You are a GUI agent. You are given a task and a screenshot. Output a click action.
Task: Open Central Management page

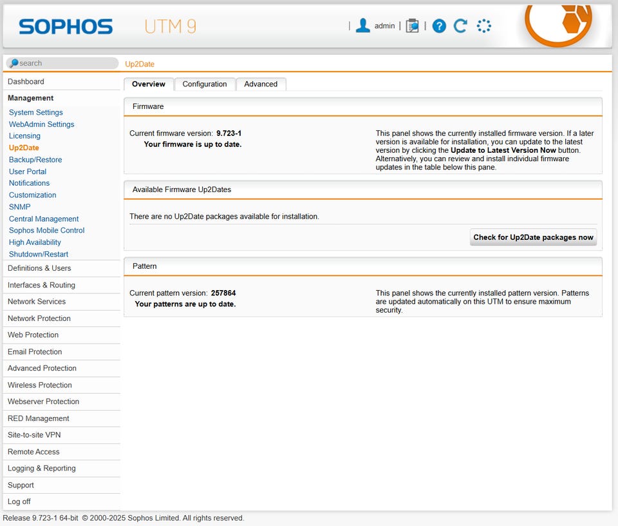[x=44, y=219]
